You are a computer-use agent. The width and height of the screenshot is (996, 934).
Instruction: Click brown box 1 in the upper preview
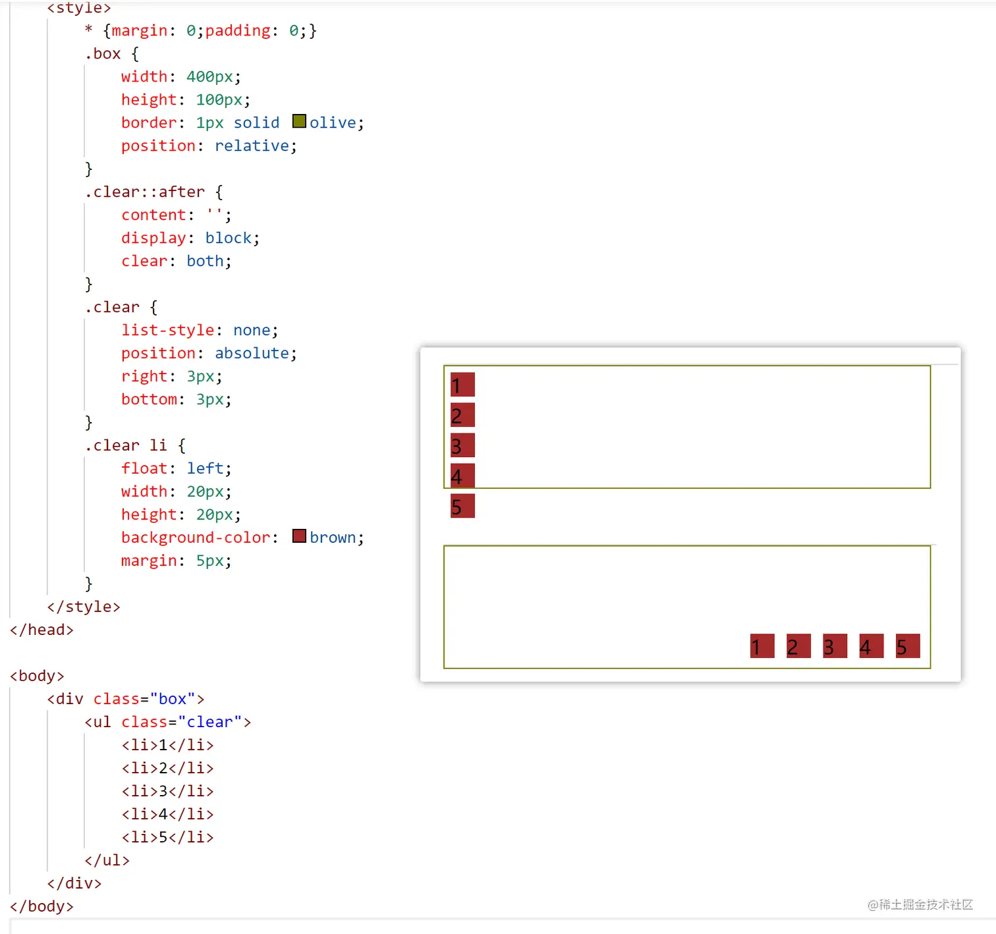[462, 385]
